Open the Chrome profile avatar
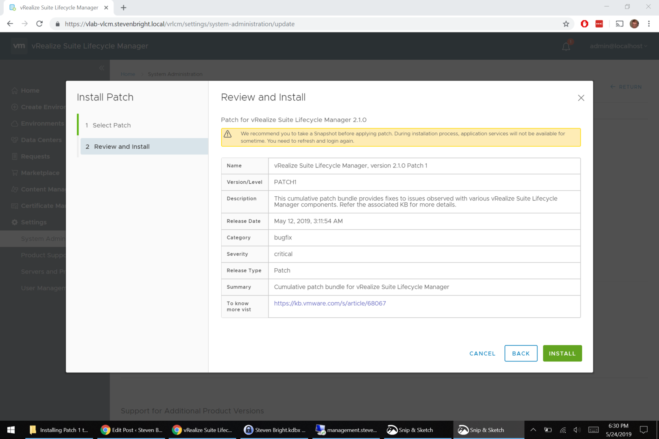This screenshot has height=439, width=659. 634,24
